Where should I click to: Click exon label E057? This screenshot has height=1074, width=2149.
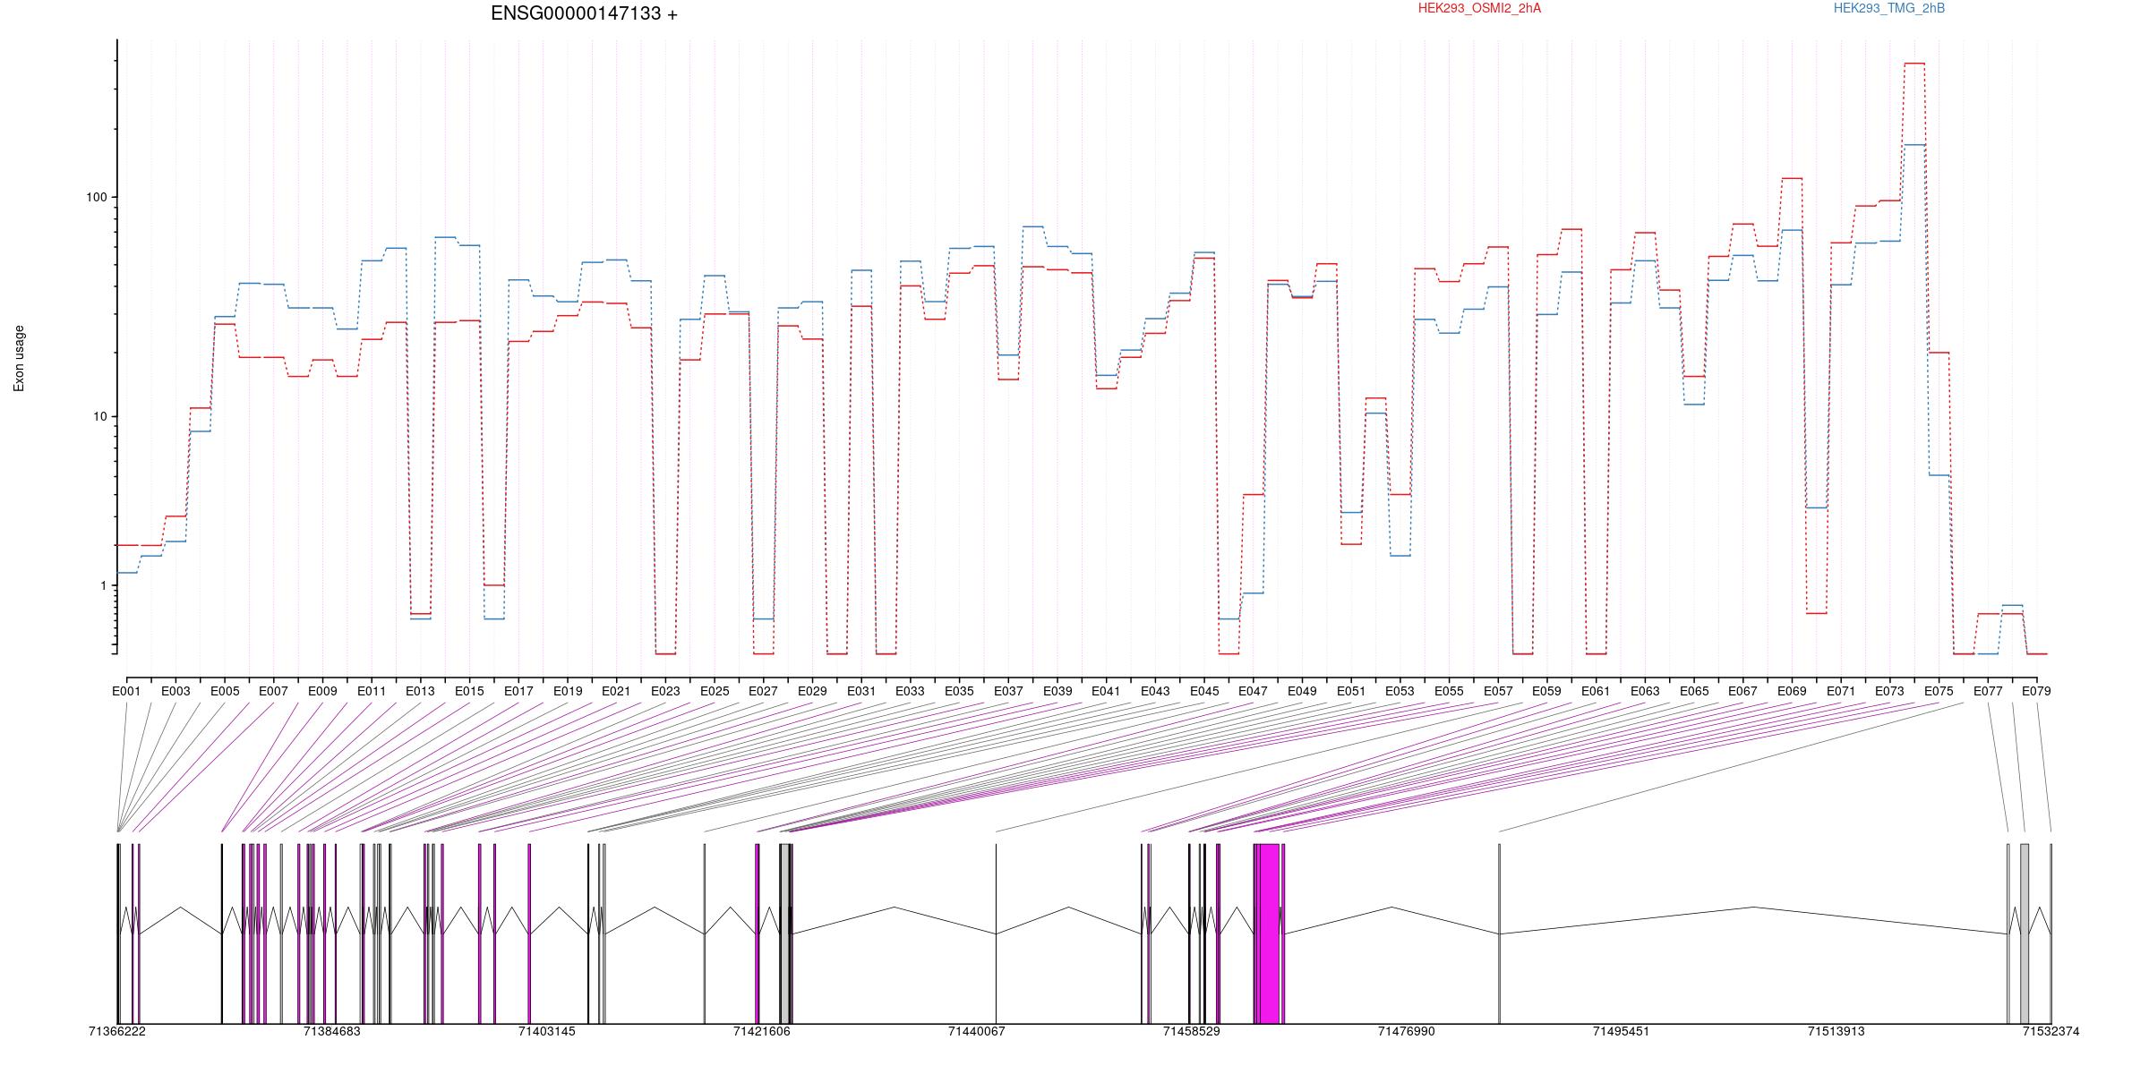(1498, 691)
